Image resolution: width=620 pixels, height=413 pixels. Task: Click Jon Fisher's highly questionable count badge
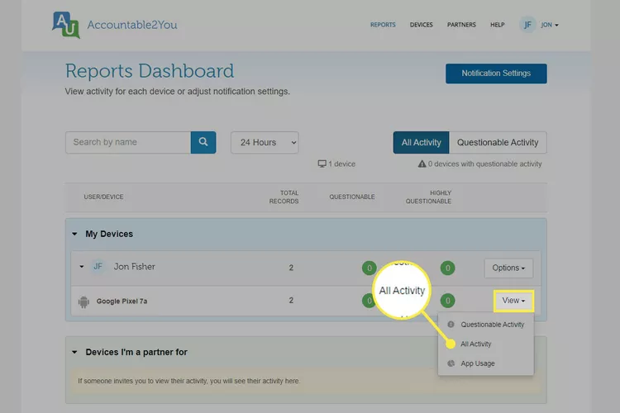click(x=447, y=268)
